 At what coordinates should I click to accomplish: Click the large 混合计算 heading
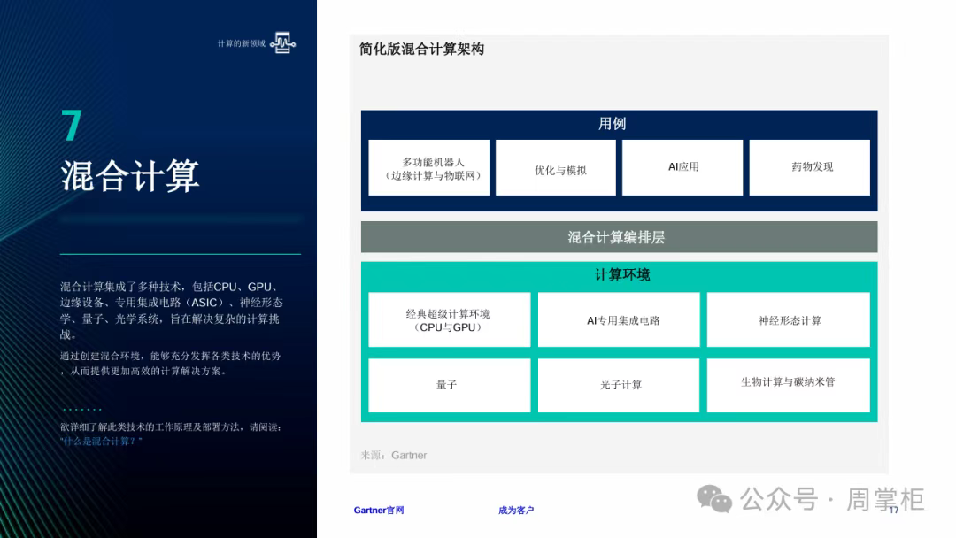pyautogui.click(x=130, y=175)
